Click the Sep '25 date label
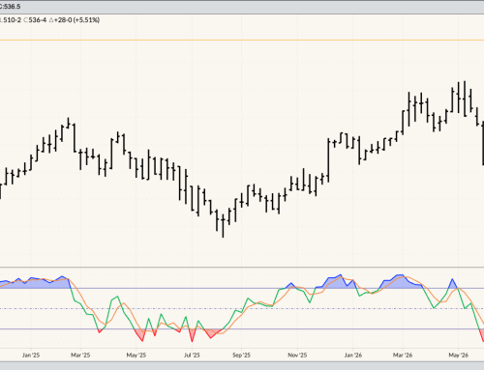The width and height of the screenshot is (484, 370). (241, 356)
